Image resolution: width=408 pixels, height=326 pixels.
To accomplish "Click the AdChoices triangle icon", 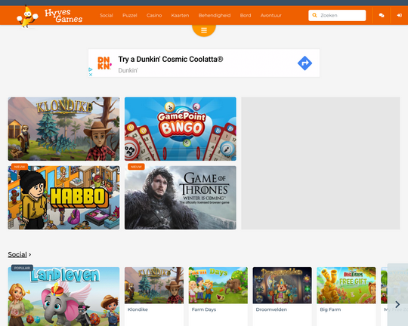I will pos(91,69).
